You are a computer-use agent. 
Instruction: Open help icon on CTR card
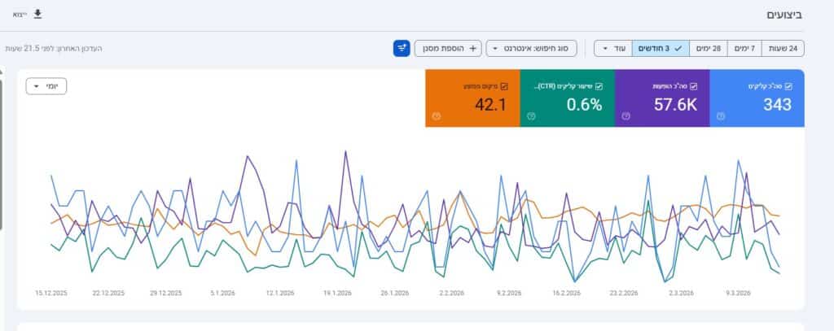[531, 116]
